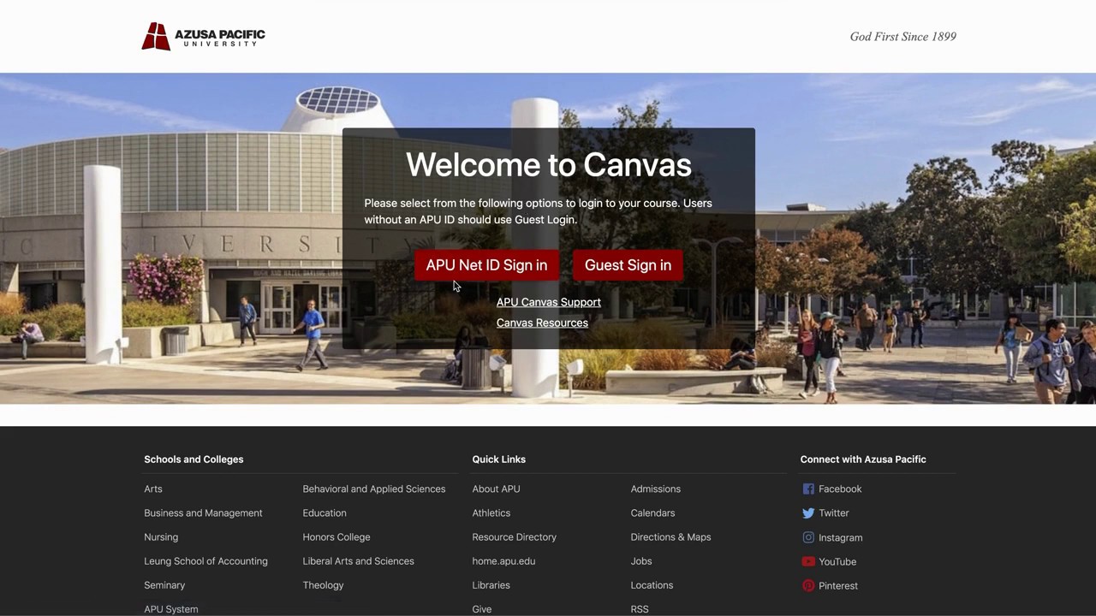This screenshot has width=1096, height=616.
Task: Open Business and Management link
Action: click(203, 513)
